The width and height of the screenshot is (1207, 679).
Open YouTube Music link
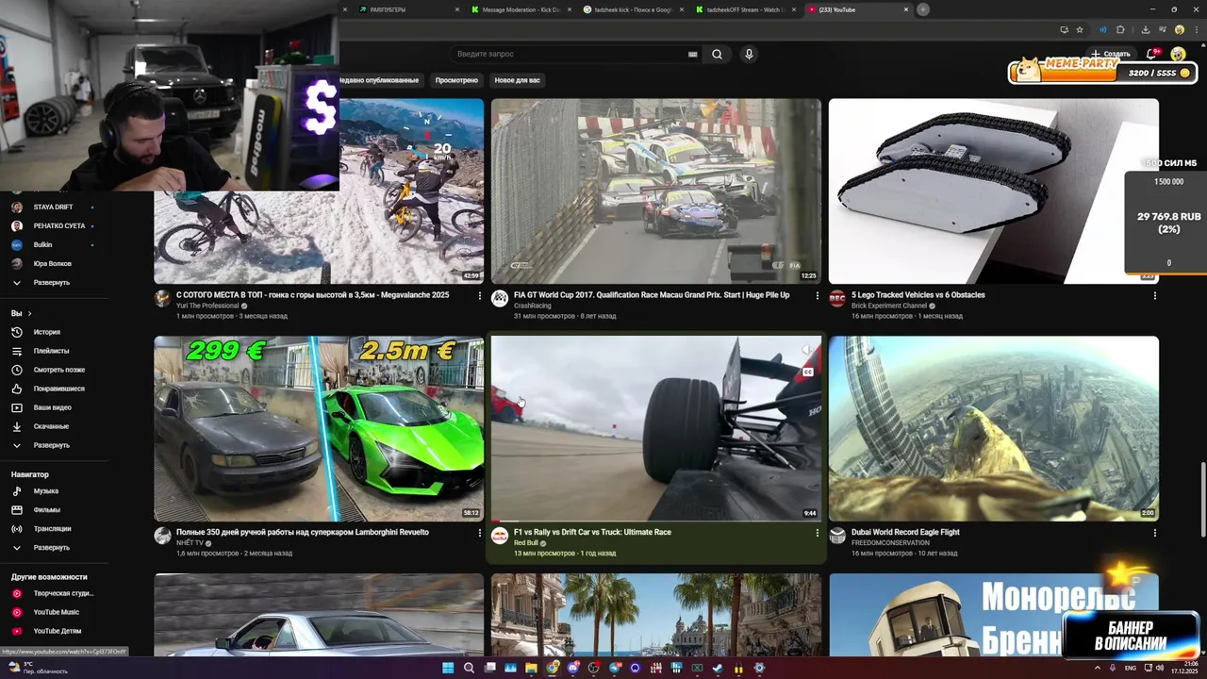coord(57,612)
